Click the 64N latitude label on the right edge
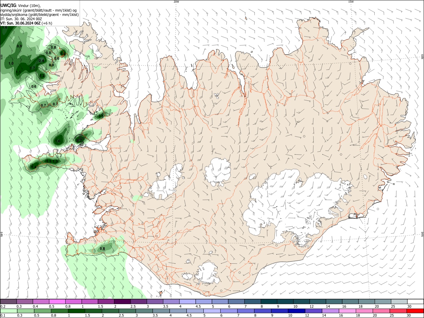This screenshot has width=424, height=318. point(422,234)
